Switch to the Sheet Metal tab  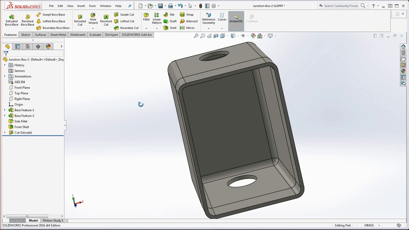click(58, 34)
